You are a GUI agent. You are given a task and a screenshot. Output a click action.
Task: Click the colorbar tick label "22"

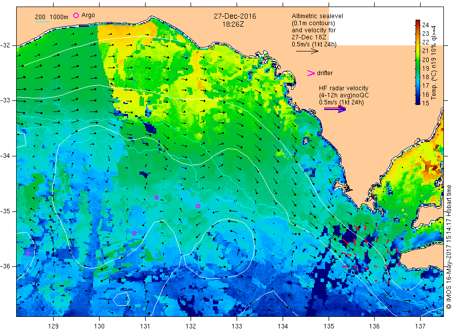coord(425,42)
